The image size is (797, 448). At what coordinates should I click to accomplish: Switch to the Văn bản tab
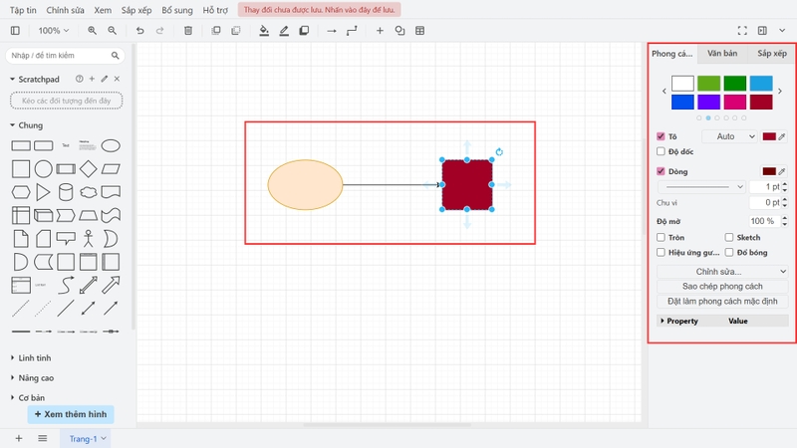[x=722, y=53]
